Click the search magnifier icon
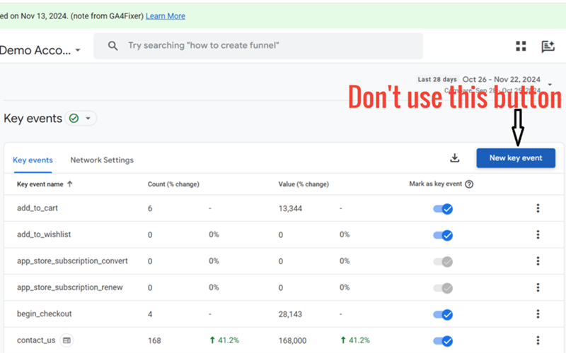This screenshot has width=566, height=353. [x=113, y=46]
